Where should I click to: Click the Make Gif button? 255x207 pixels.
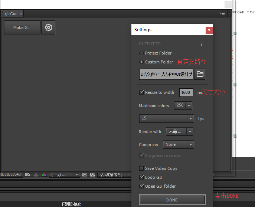22,27
